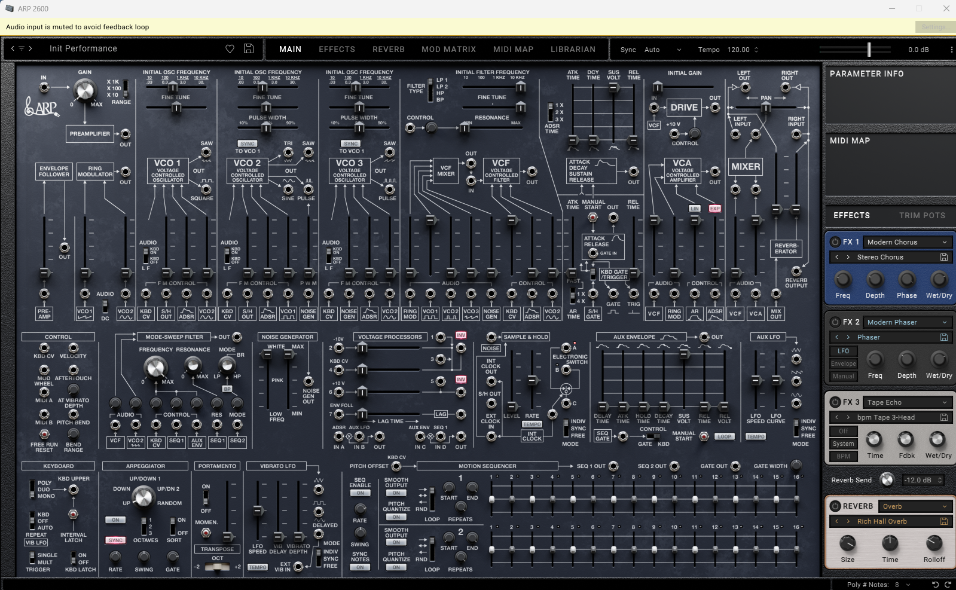This screenshot has height=590, width=956.
Task: Toggle the arpeggiator ON button
Action: pyautogui.click(x=115, y=520)
